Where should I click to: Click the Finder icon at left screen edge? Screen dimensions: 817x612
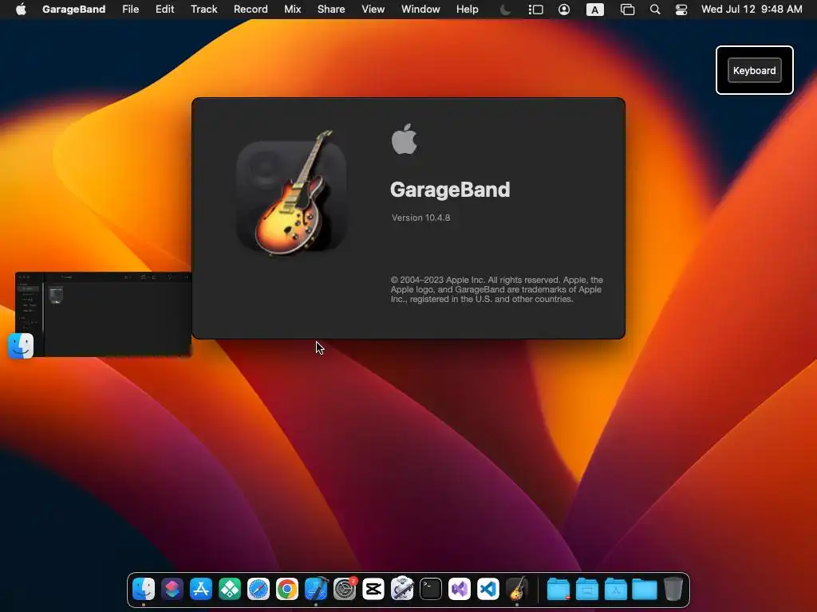tap(21, 346)
